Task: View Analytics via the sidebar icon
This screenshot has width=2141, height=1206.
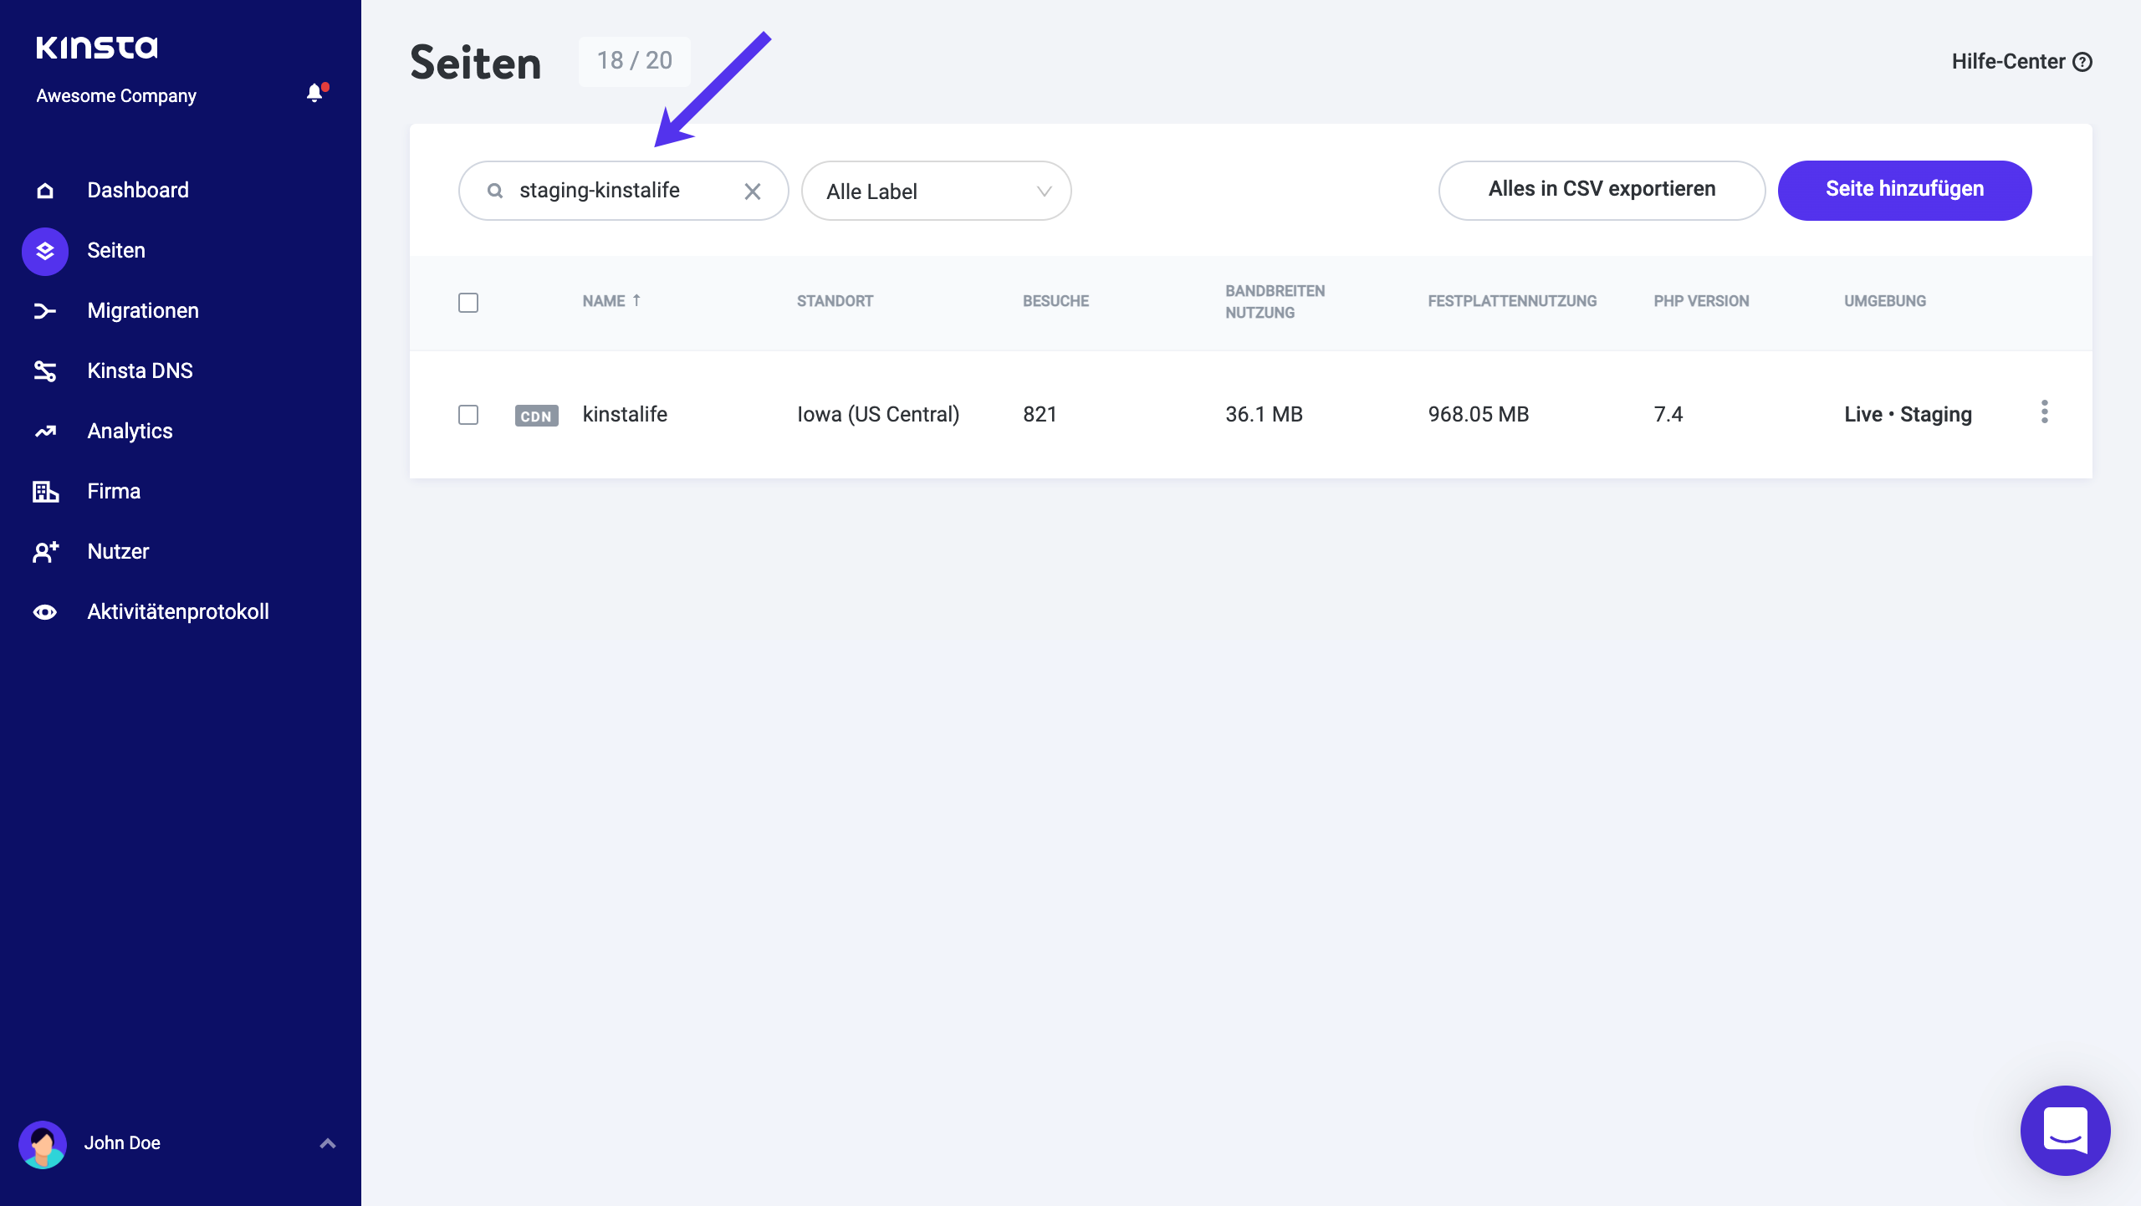Action: pos(44,431)
